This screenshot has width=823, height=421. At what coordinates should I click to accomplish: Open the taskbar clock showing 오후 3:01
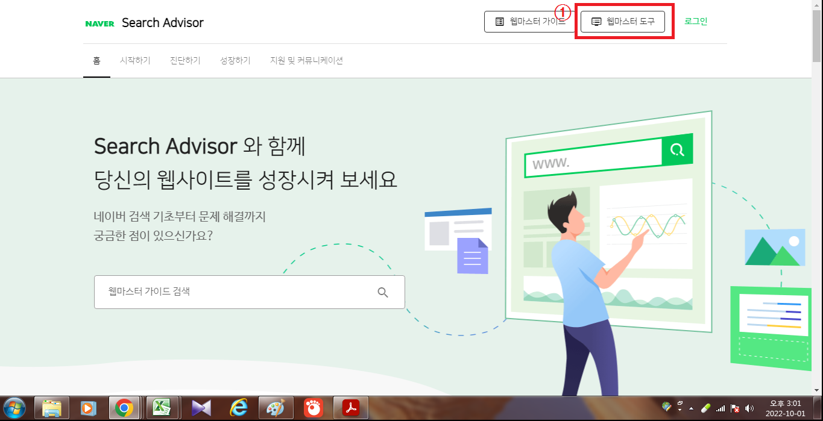coord(786,408)
